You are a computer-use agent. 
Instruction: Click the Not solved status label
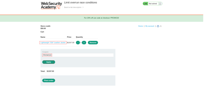tap(153, 4)
